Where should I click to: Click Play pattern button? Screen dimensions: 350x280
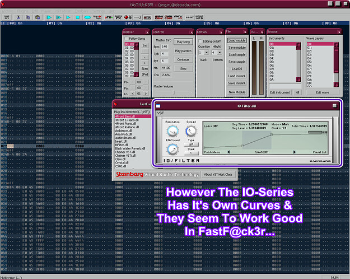183,51
